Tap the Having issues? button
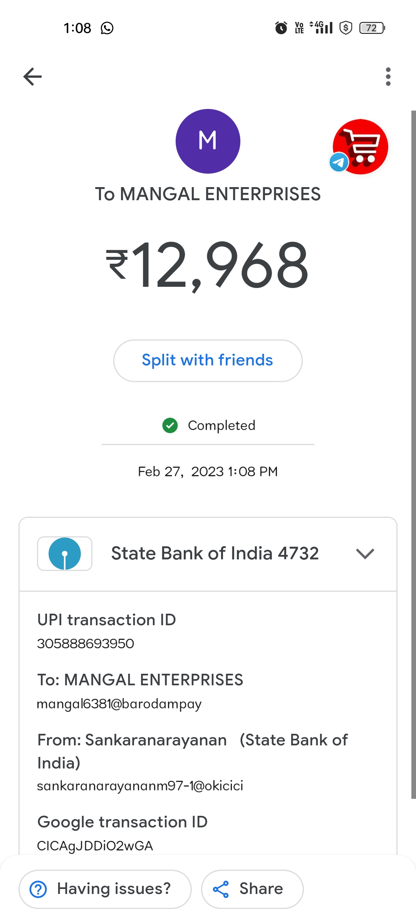The height and width of the screenshot is (924, 416). click(x=105, y=889)
